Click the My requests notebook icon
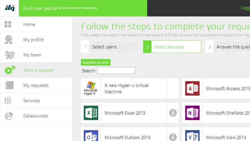Image resolution: width=250 pixels, height=141 pixels. [9, 85]
